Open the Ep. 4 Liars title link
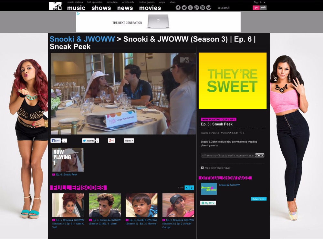 click(x=105, y=222)
